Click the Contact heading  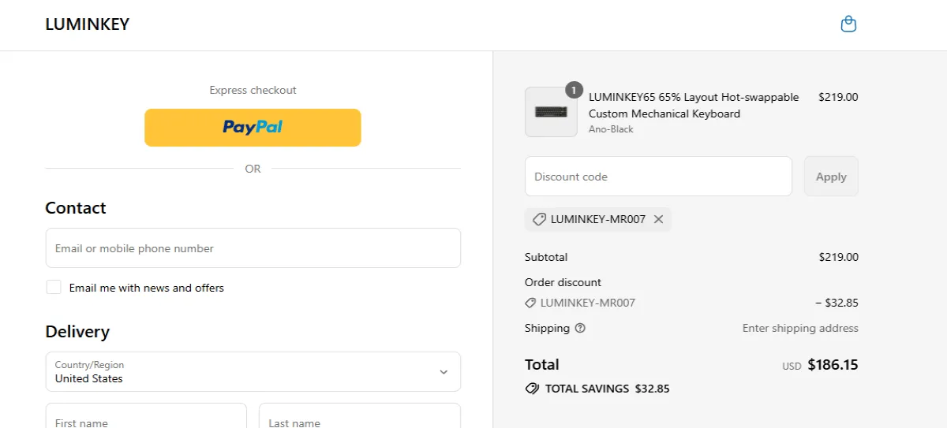click(76, 208)
